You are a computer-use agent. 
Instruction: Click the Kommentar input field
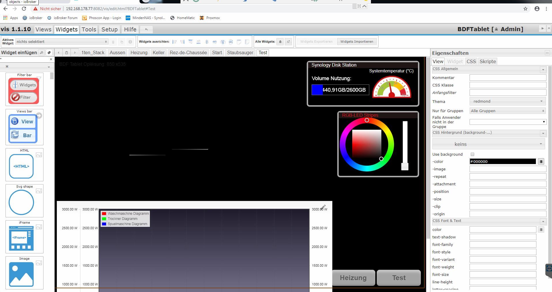tap(508, 78)
